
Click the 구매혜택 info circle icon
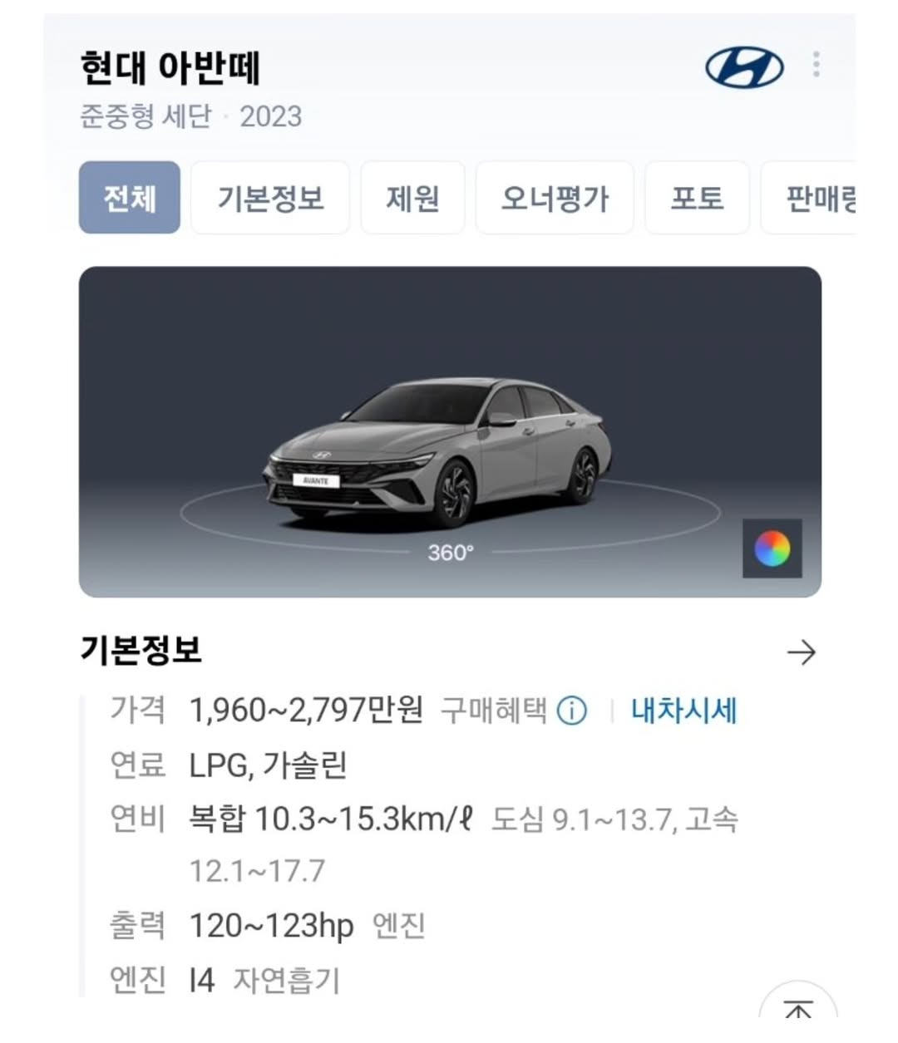point(571,711)
